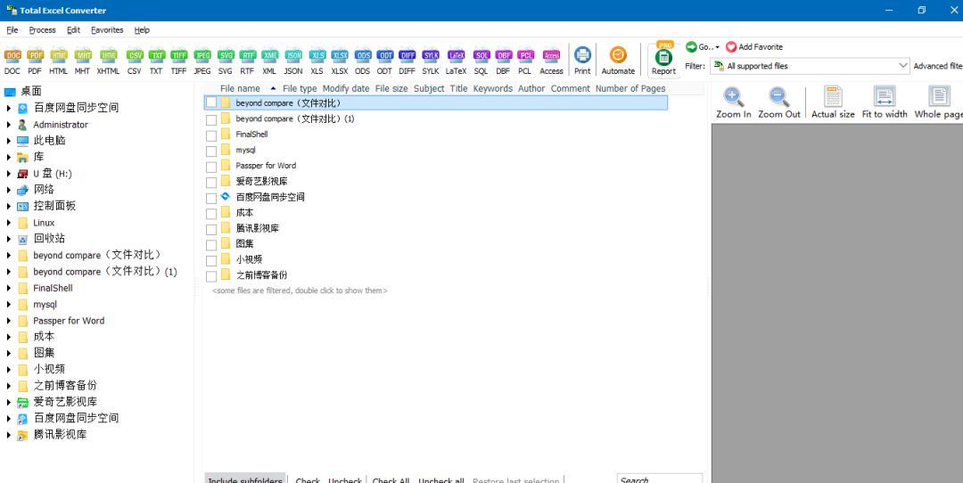Expand 控制面板 tree node arrow
The image size is (963, 483).
point(9,206)
